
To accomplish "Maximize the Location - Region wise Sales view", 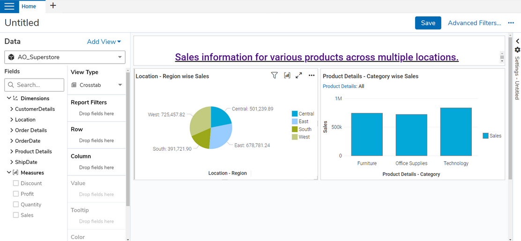I will coord(299,75).
